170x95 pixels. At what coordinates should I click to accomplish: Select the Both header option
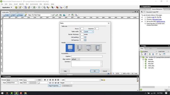[97, 48]
